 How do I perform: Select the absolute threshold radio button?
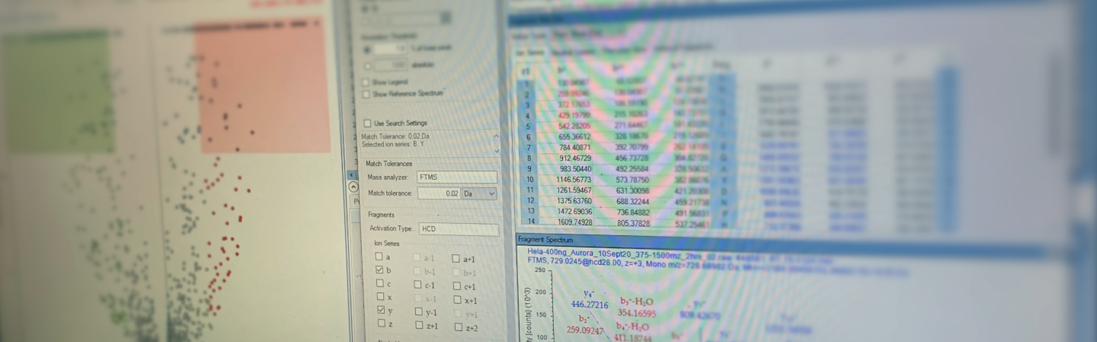tap(367, 66)
